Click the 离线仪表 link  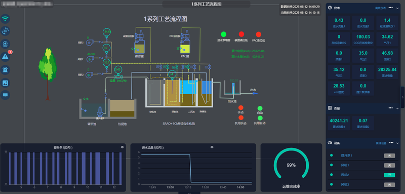tap(381, 8)
